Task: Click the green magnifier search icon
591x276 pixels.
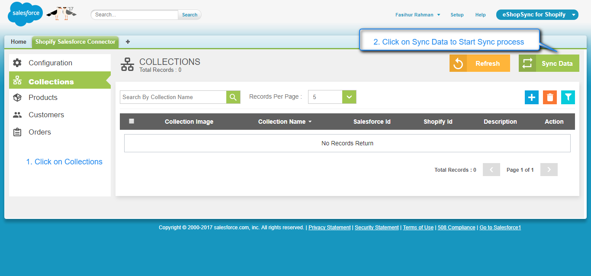Action: click(233, 97)
